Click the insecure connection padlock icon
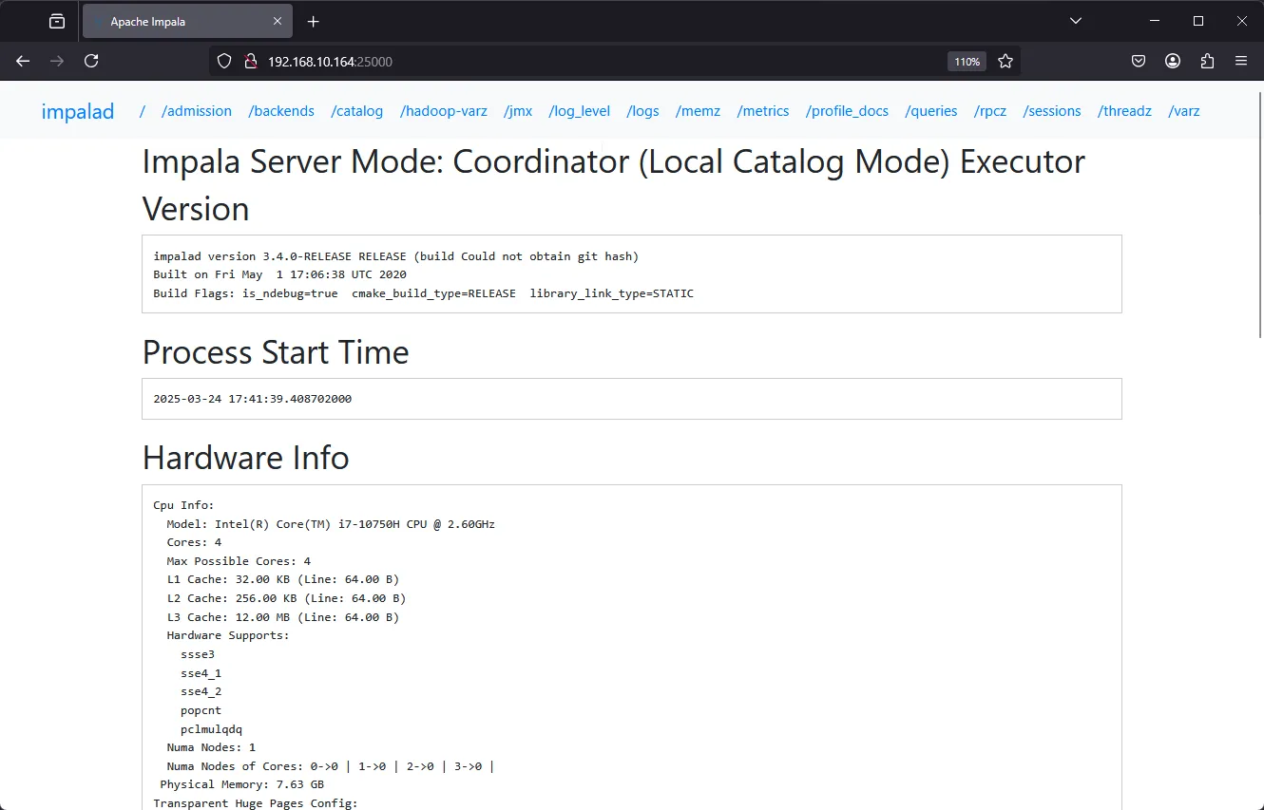This screenshot has width=1264, height=810. (x=250, y=61)
